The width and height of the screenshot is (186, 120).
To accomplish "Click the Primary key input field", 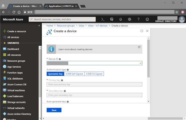I will (95, 84).
